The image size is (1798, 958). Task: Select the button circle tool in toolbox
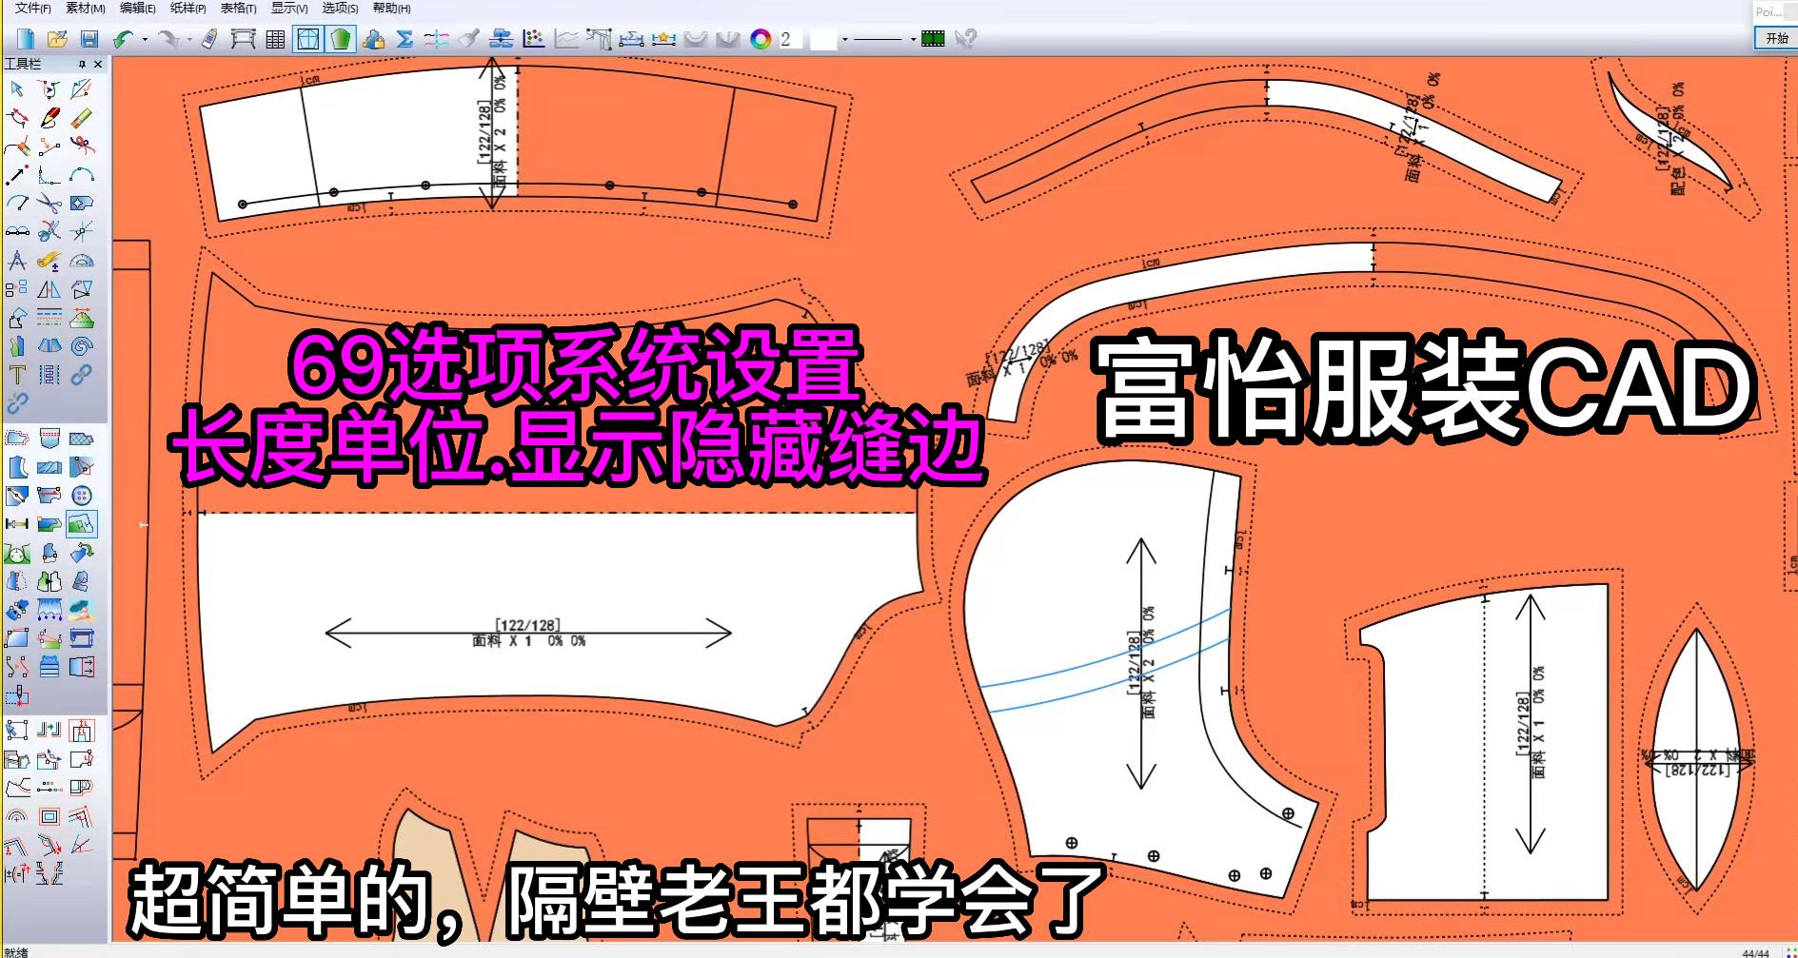[x=82, y=496]
